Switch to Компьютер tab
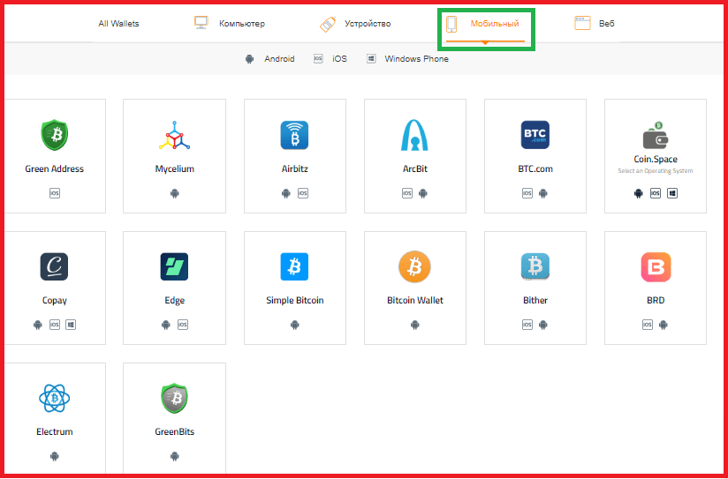This screenshot has width=728, height=479. (x=230, y=23)
